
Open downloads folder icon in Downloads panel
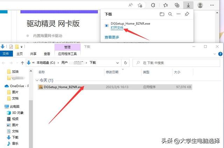[x=162, y=14]
